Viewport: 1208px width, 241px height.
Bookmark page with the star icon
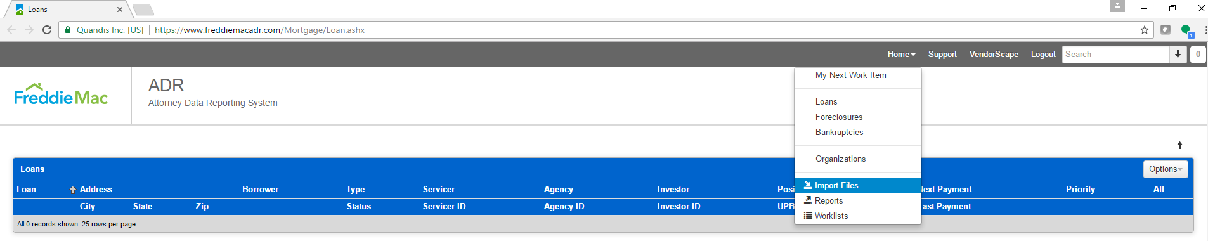click(1144, 30)
